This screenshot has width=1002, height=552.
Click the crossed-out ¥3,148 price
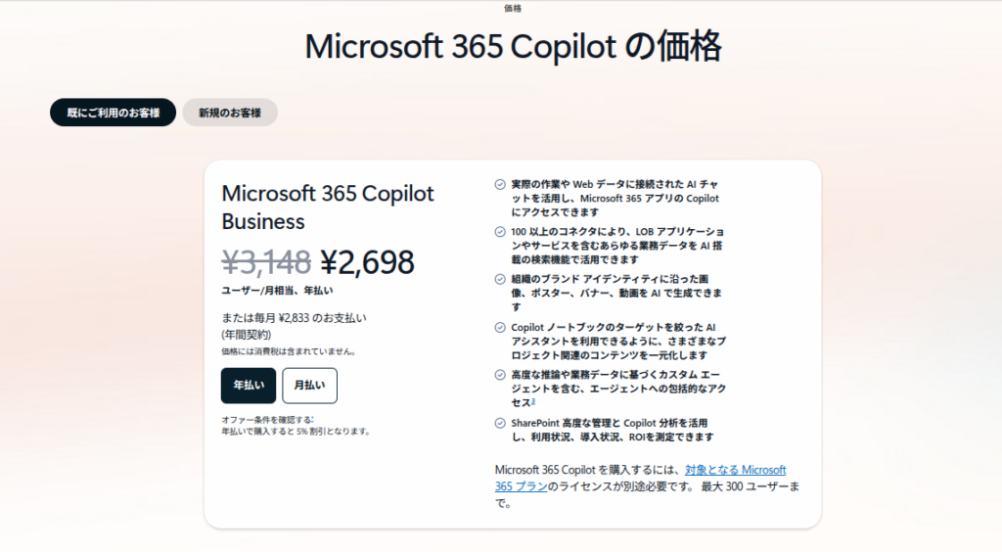coord(266,261)
